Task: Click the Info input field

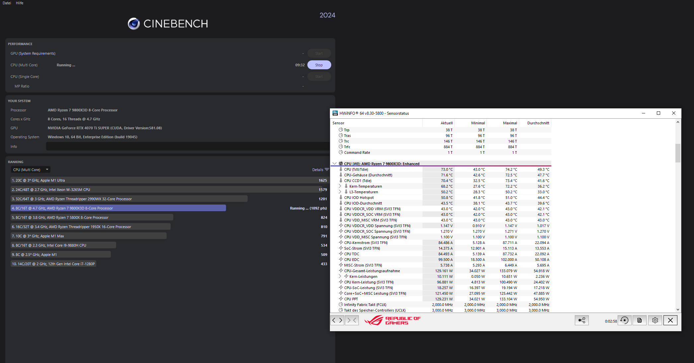Action: (188, 147)
